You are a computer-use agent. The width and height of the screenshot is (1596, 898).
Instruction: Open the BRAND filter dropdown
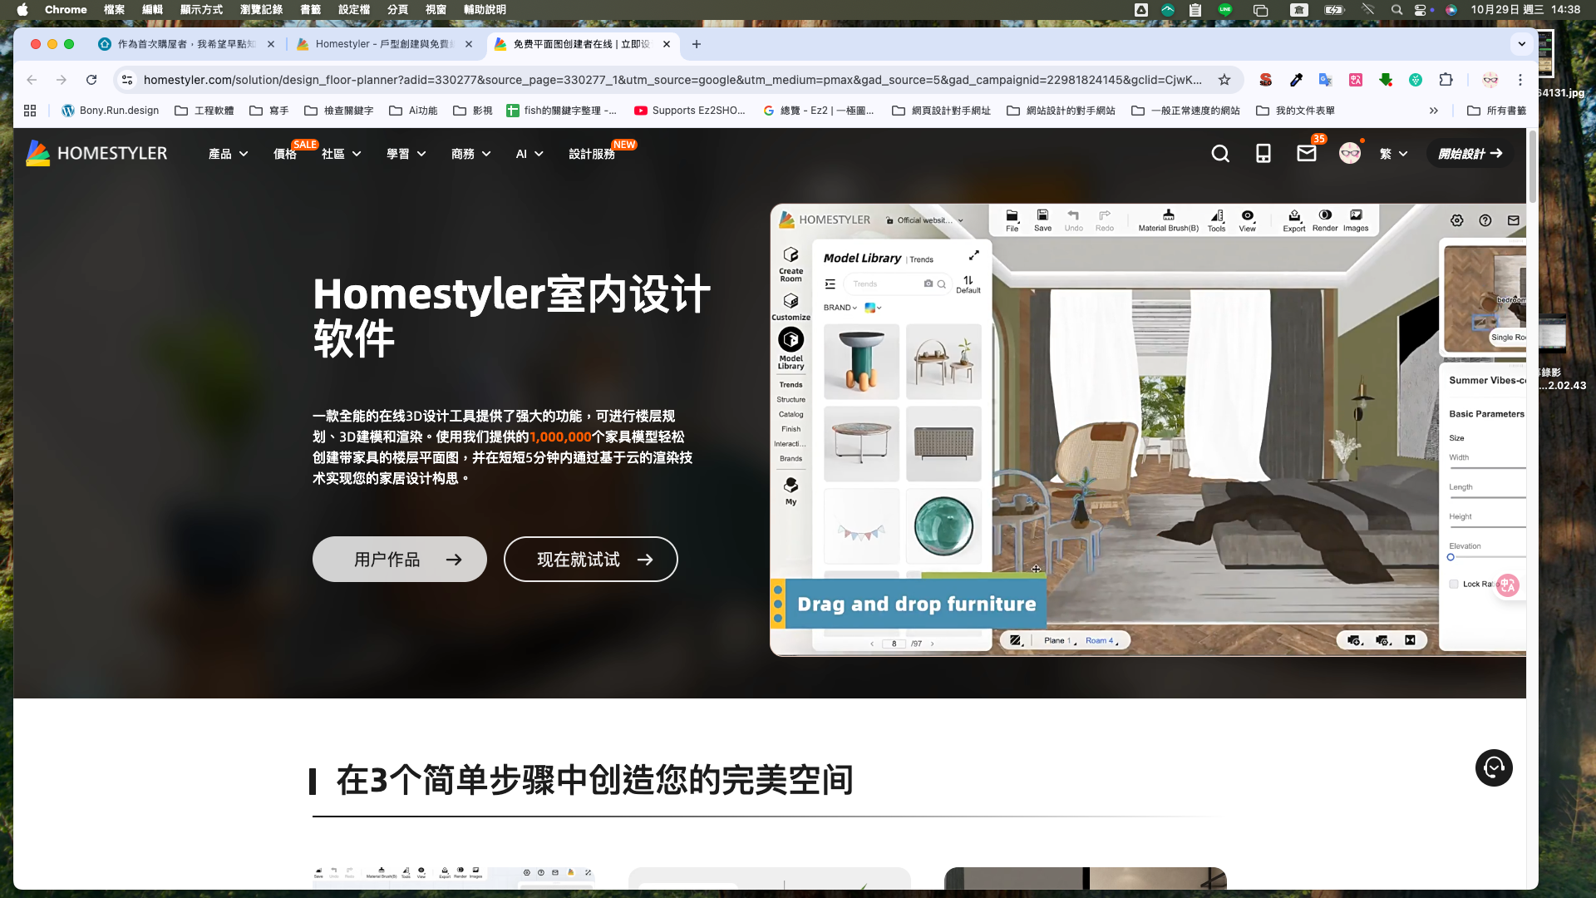839,307
